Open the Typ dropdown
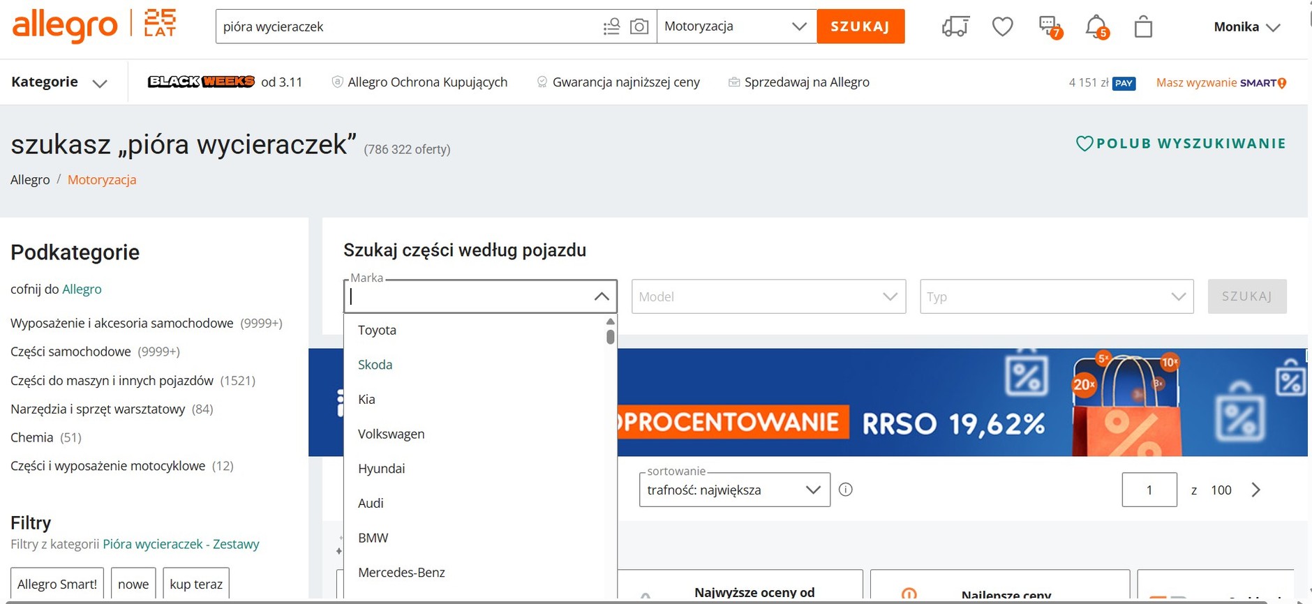1312x604 pixels. 1057,296
